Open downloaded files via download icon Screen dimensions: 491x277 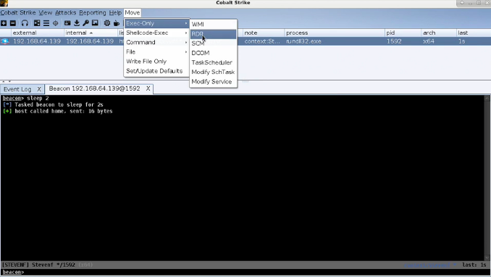(77, 23)
